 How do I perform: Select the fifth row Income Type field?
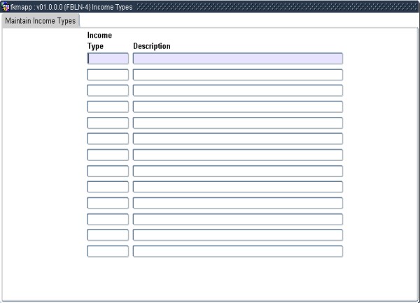coord(108,123)
